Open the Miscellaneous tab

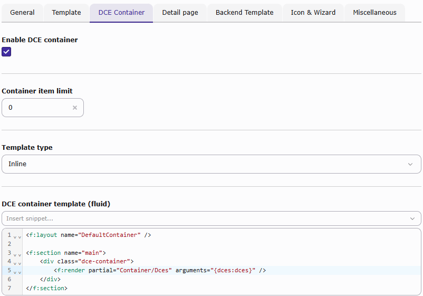coord(374,13)
